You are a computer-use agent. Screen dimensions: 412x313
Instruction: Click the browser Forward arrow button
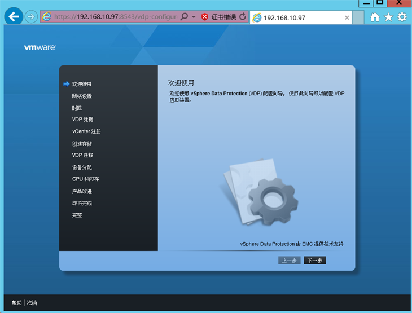[x=31, y=17]
